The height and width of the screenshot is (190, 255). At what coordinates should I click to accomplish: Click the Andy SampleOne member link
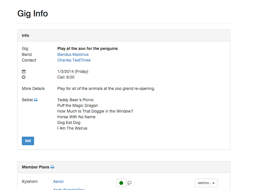pos(69,189)
